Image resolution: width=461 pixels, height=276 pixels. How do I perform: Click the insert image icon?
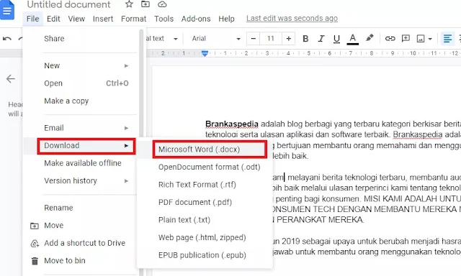[421, 38]
